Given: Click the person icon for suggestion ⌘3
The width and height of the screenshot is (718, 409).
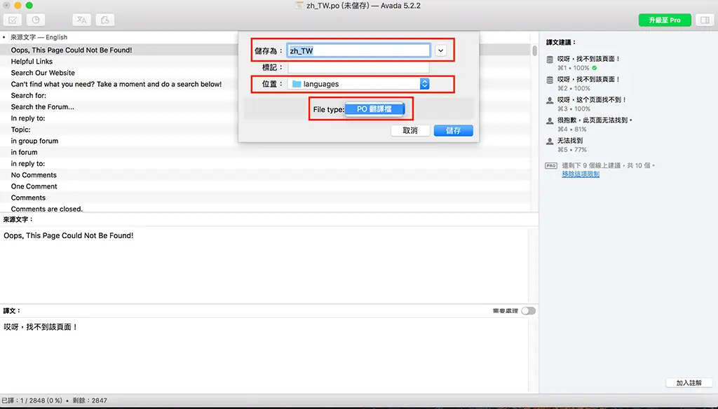Looking at the screenshot, I should coord(550,101).
